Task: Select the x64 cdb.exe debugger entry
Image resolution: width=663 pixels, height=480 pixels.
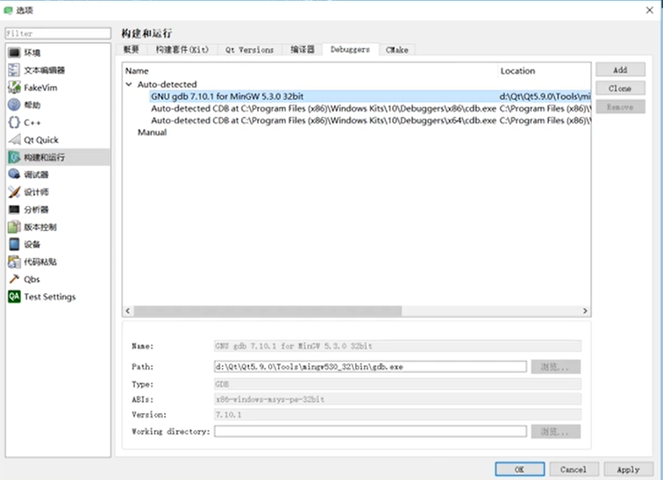Action: 323,120
